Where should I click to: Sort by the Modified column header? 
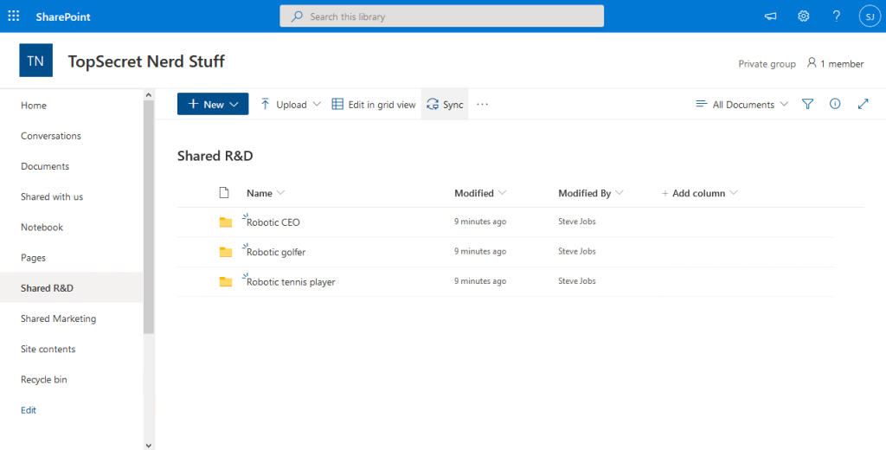474,193
